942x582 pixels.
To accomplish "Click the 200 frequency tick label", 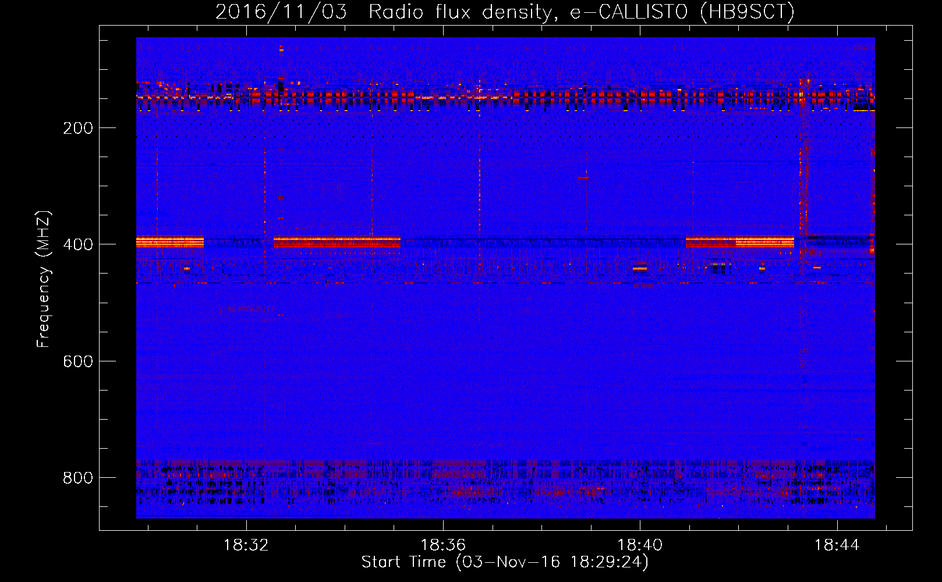I will click(x=78, y=129).
